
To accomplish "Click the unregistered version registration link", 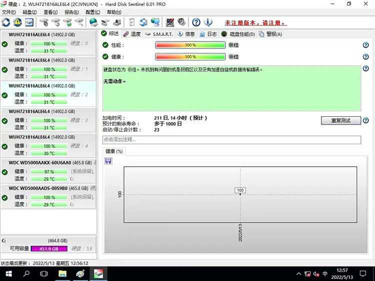I will click(x=255, y=23).
